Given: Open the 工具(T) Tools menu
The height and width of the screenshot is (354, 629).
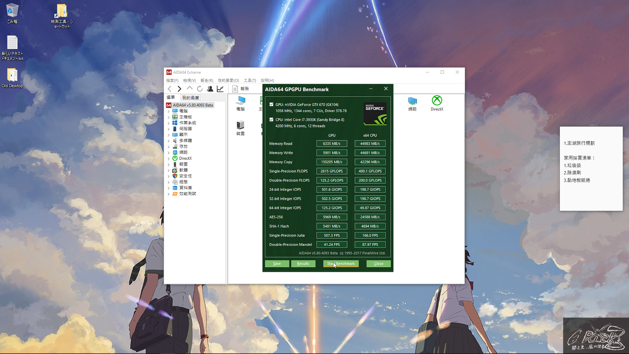Looking at the screenshot, I should pos(250,81).
